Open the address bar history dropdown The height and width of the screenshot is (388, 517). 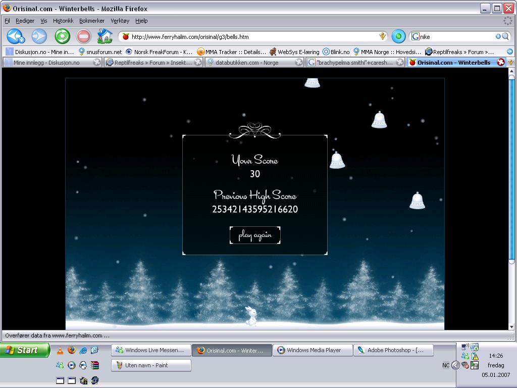tap(383, 36)
